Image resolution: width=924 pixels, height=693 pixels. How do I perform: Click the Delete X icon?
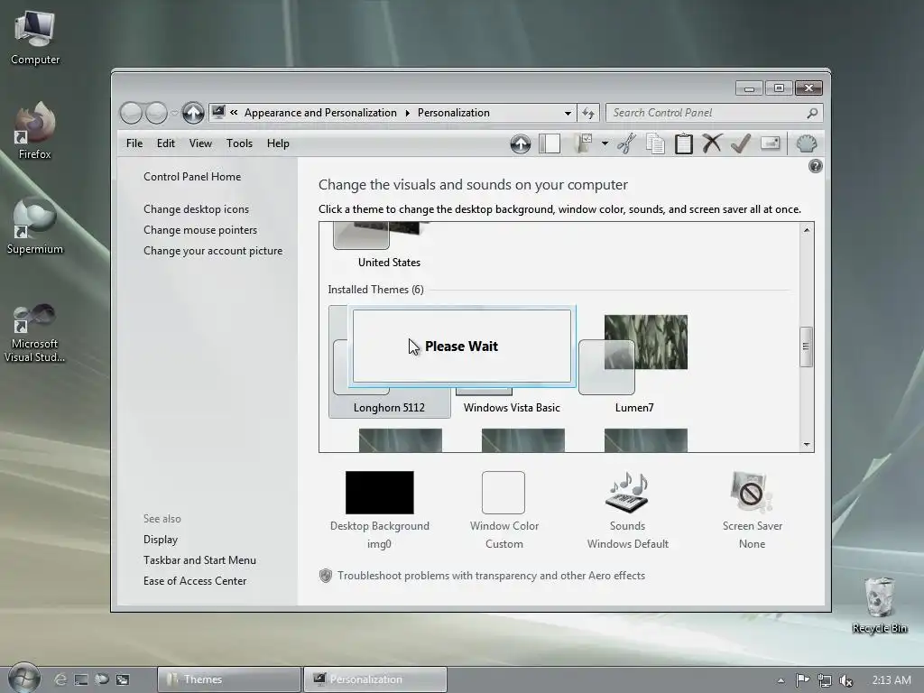click(x=712, y=143)
